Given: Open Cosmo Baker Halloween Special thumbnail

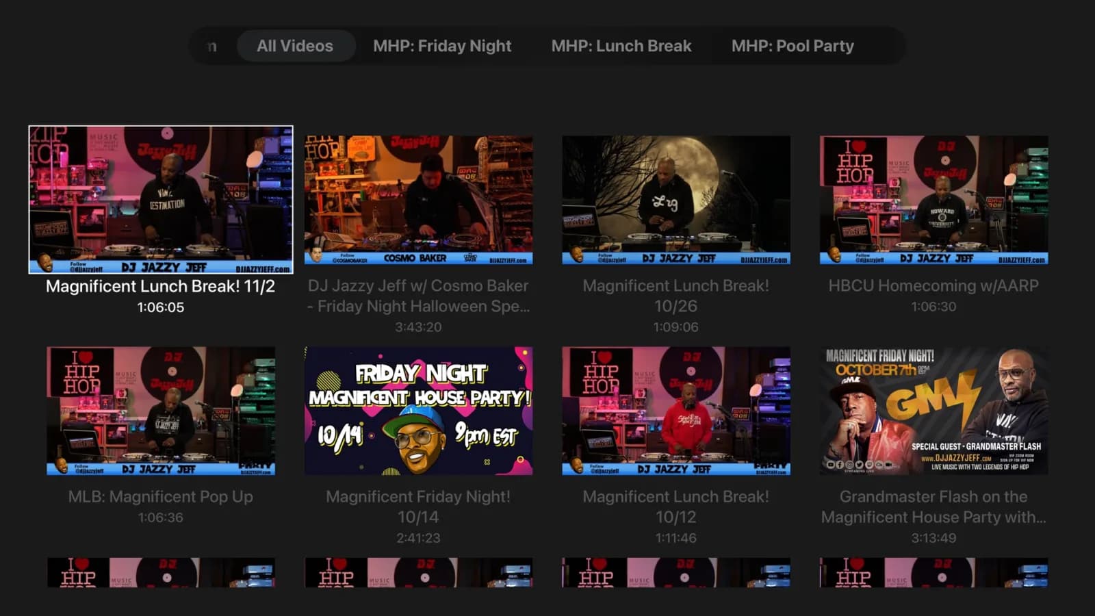Looking at the screenshot, I should [x=418, y=200].
